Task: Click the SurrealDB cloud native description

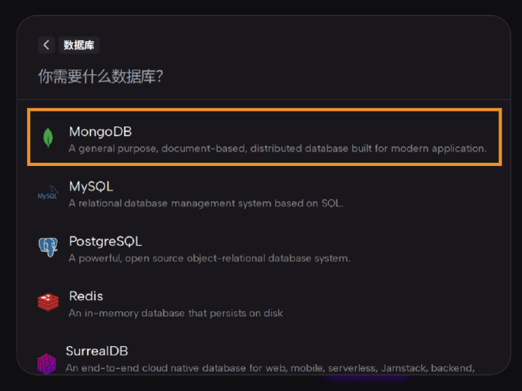Action: (x=269, y=367)
